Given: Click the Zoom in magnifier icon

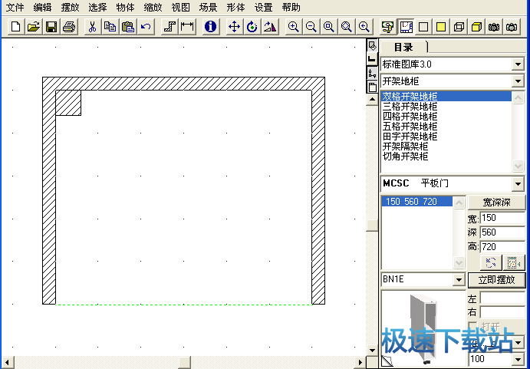Looking at the screenshot, I should (293, 27).
